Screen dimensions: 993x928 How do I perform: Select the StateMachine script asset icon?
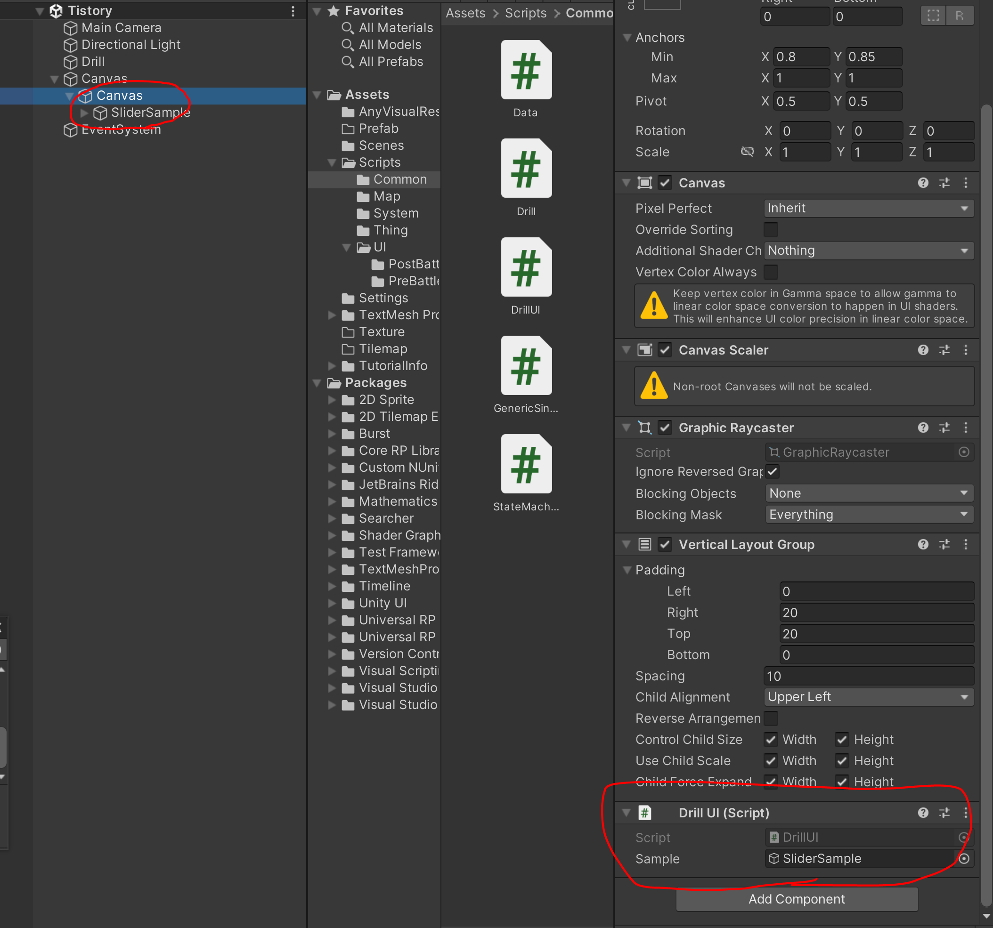click(x=526, y=464)
